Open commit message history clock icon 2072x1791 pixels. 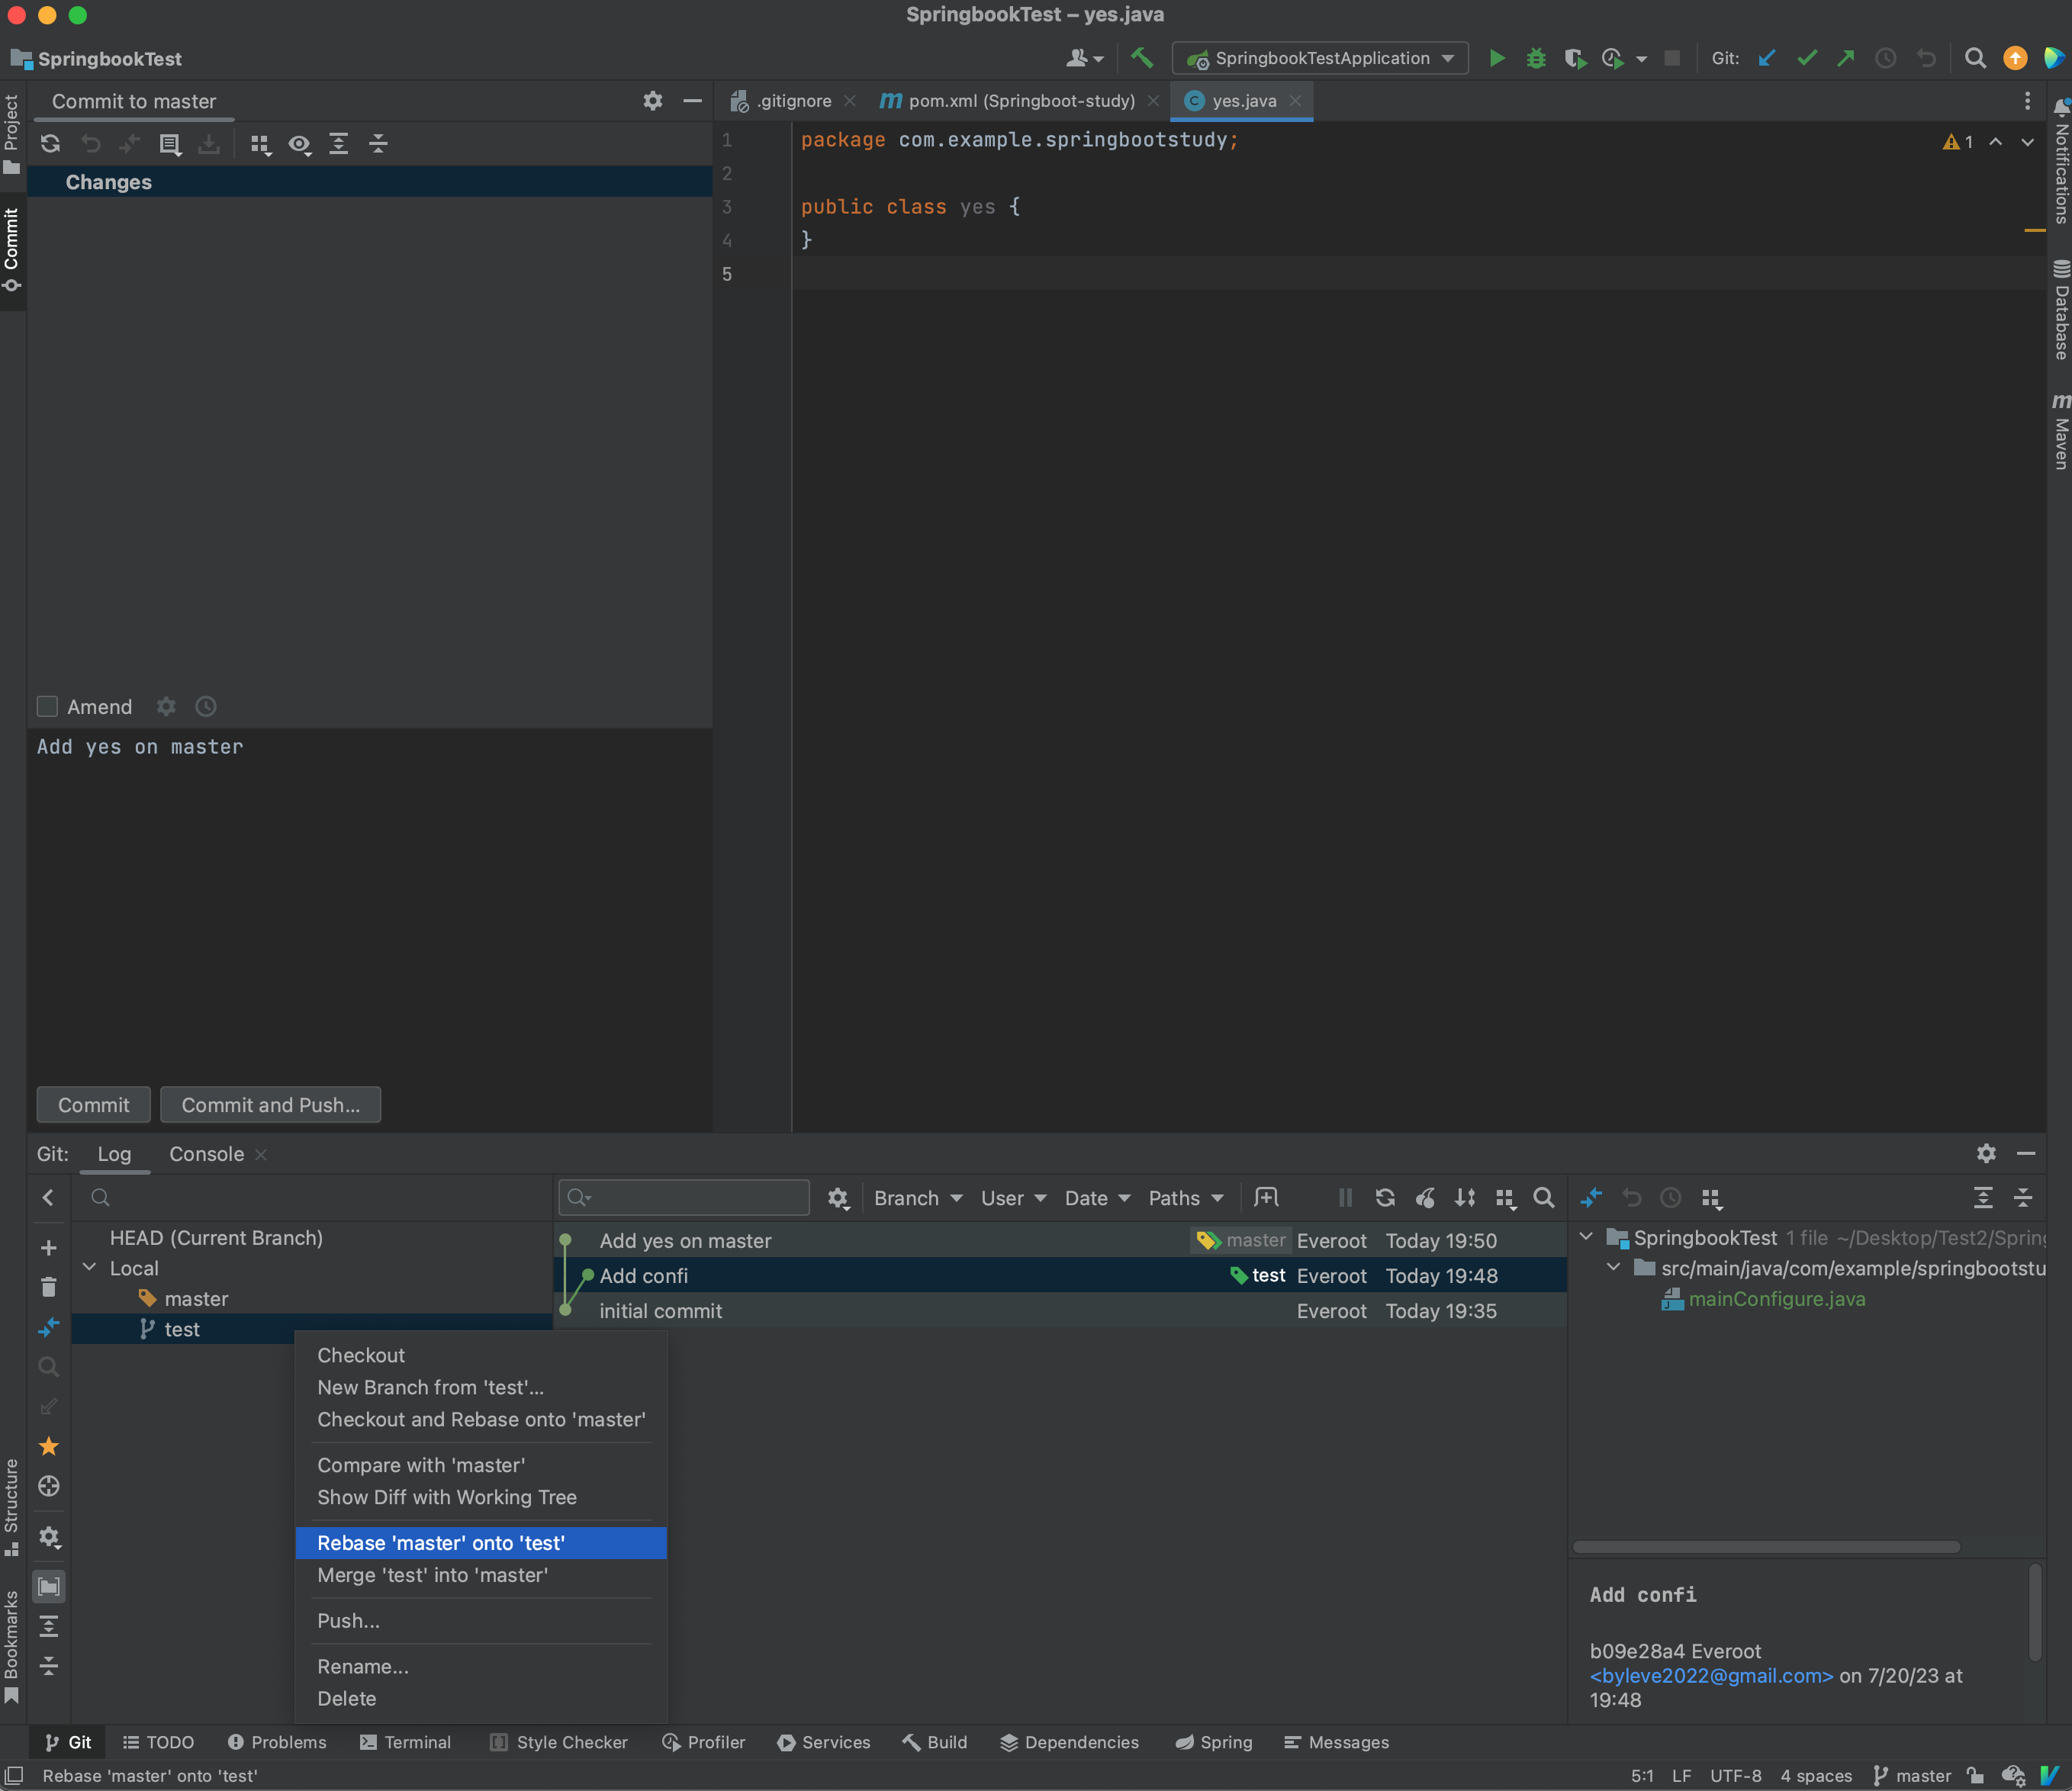tap(206, 707)
